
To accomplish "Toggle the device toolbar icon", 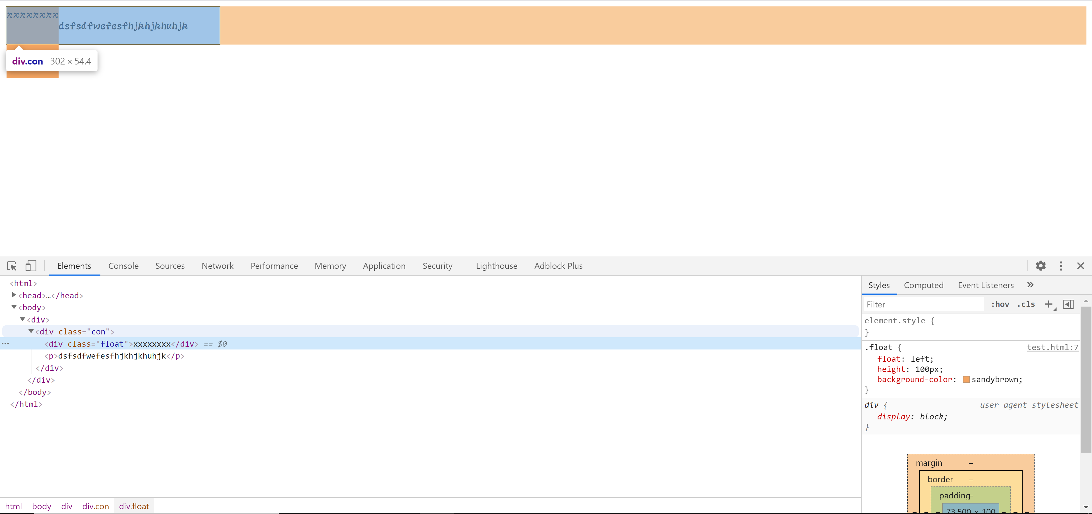I will [x=30, y=266].
